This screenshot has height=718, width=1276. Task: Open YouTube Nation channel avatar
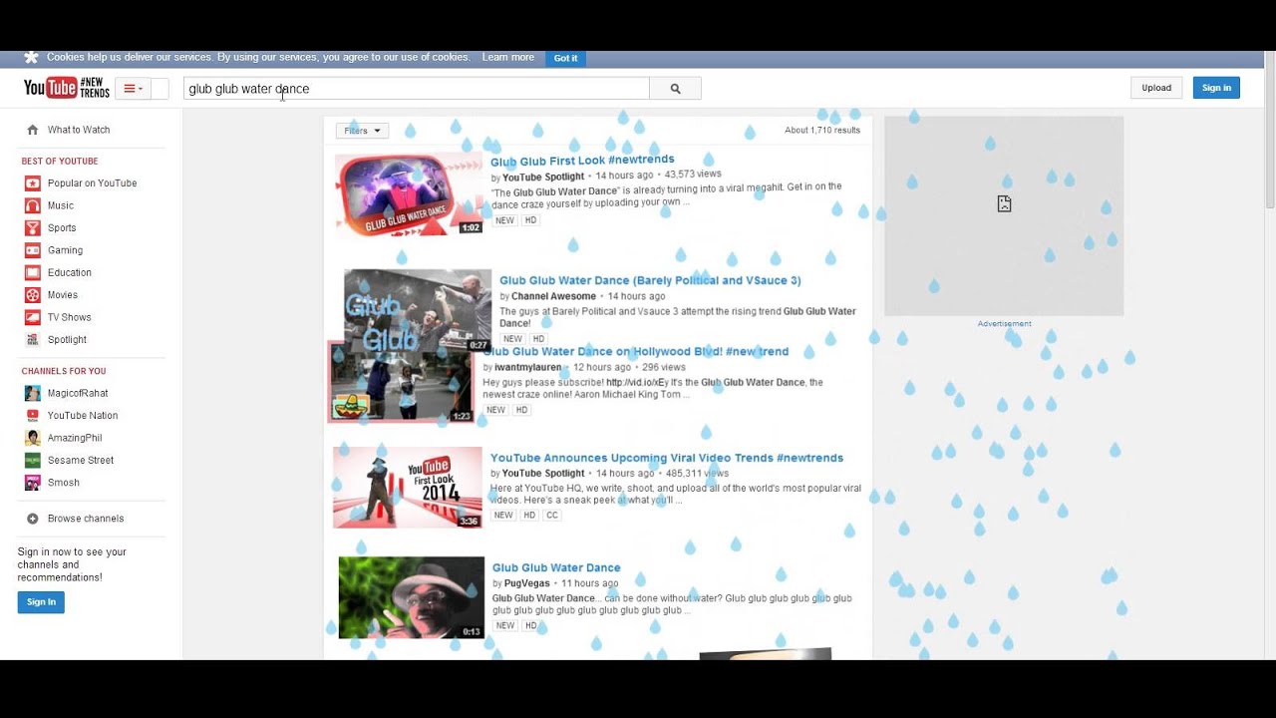click(x=33, y=416)
